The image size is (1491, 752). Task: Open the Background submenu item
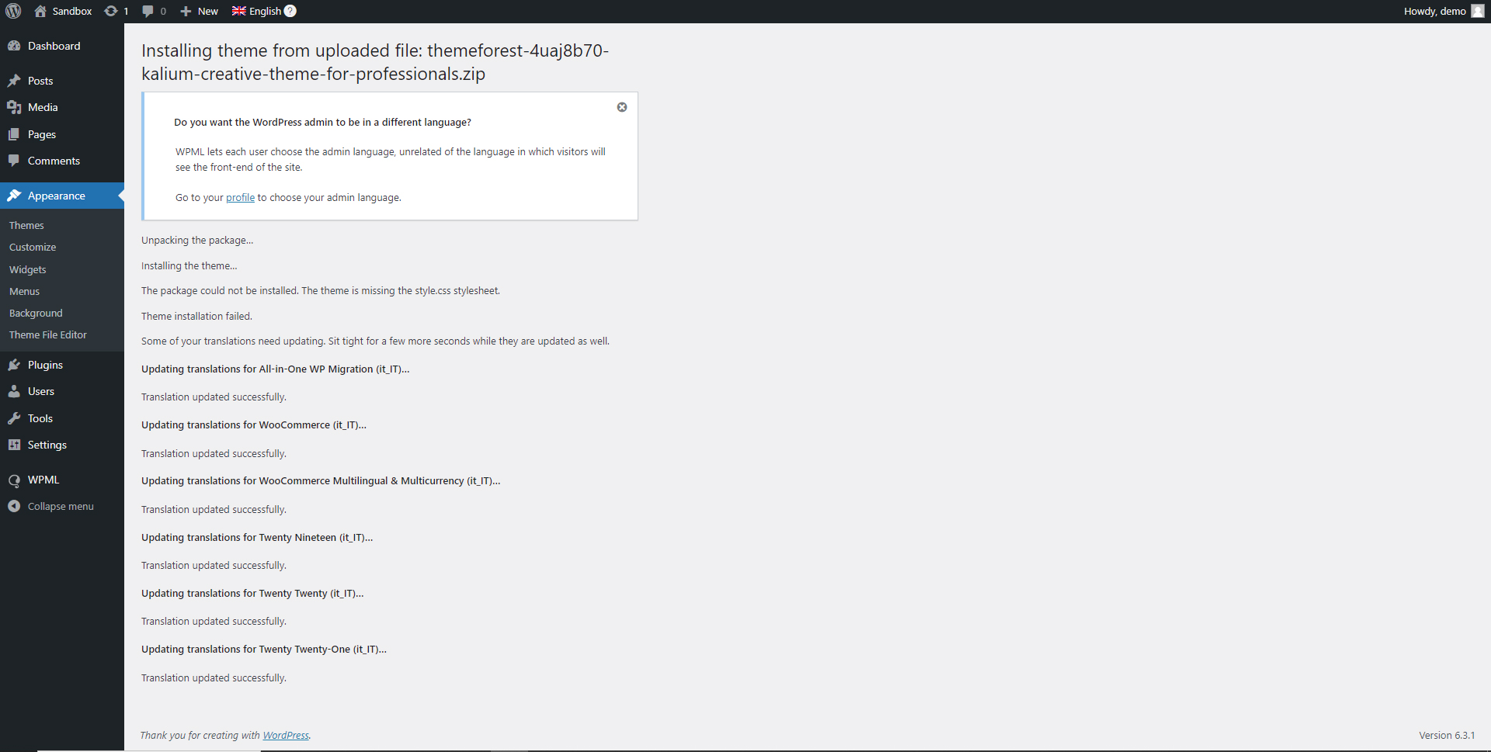click(x=36, y=313)
